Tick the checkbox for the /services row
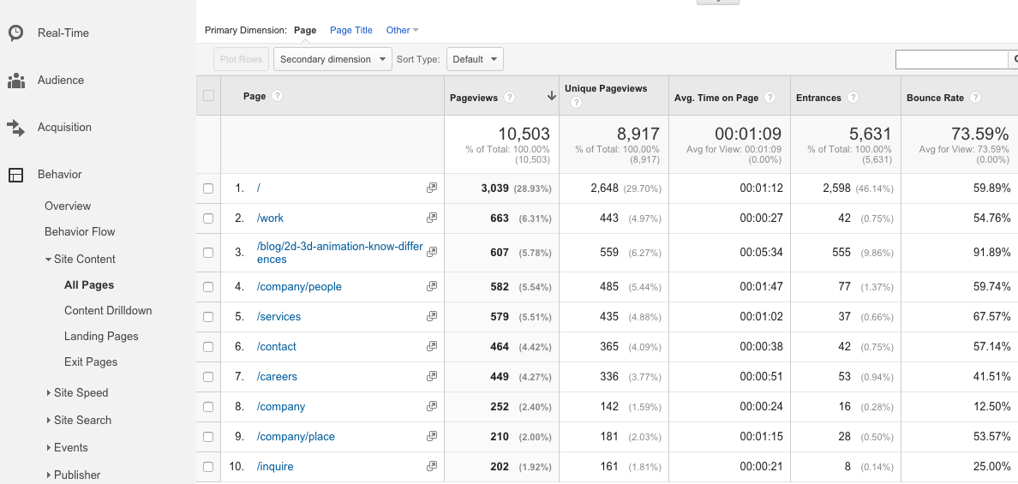 (x=208, y=317)
